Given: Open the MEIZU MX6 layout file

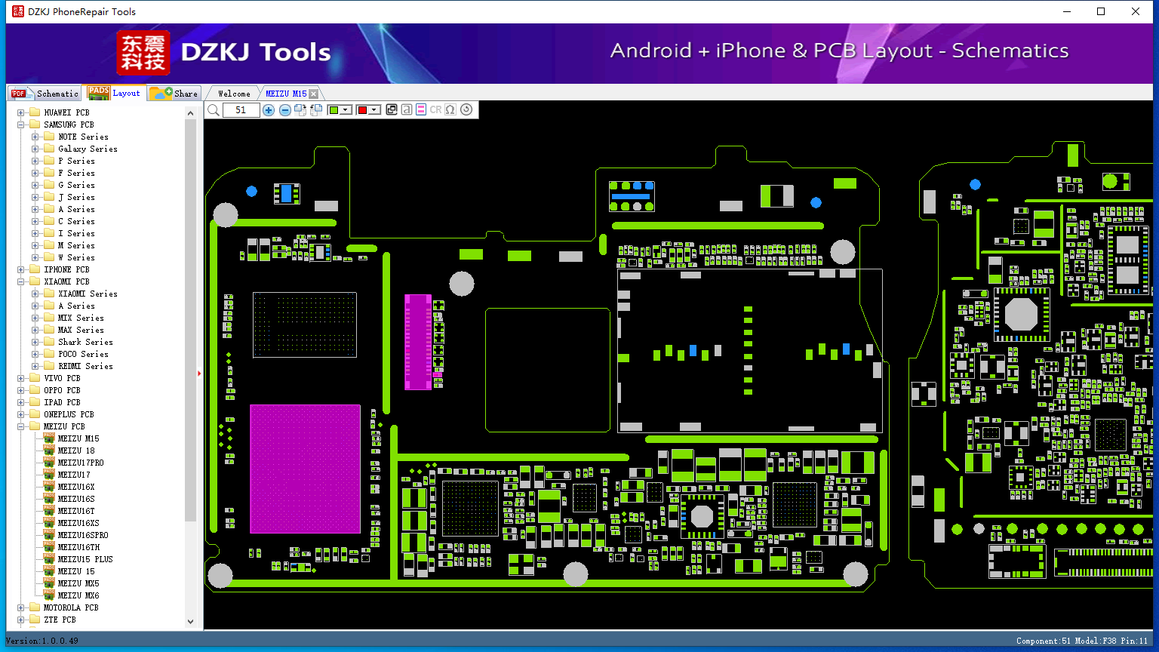Looking at the screenshot, I should tap(78, 595).
